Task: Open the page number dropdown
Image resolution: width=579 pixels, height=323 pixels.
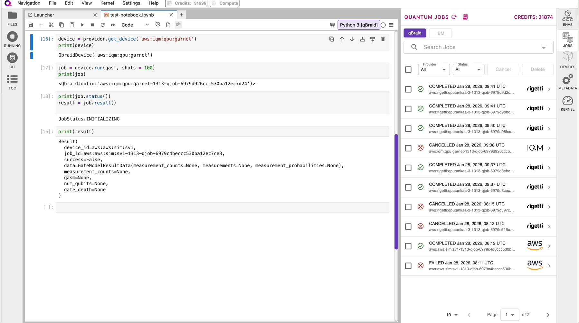Action: pyautogui.click(x=510, y=315)
